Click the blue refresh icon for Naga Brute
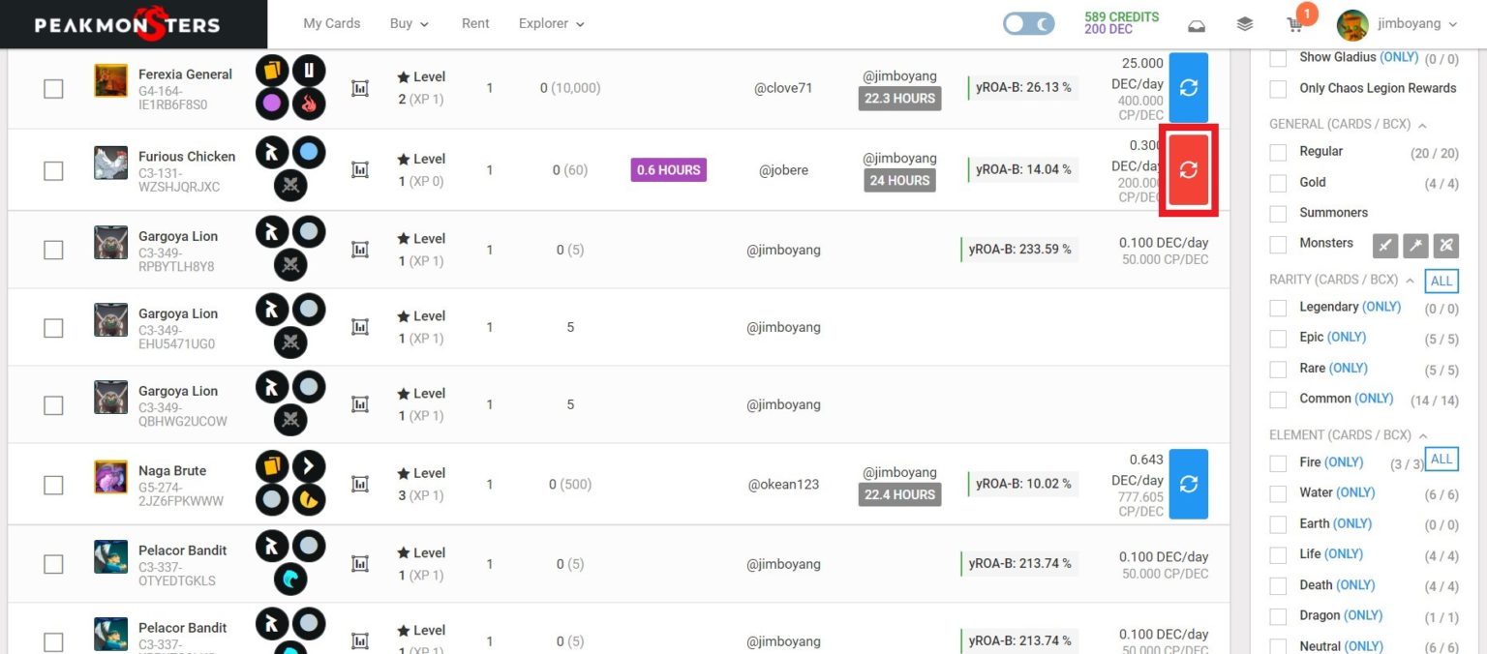The width and height of the screenshot is (1487, 654). coord(1188,484)
